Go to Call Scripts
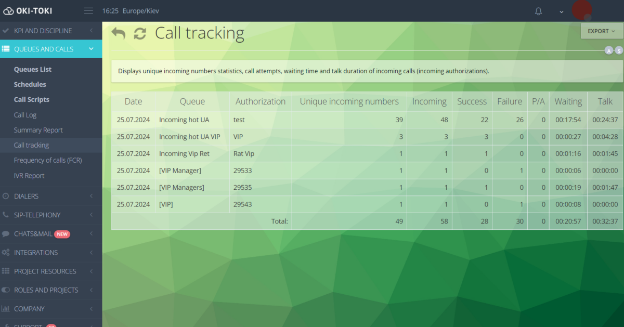Screen dimensions: 624x327 click(x=30, y=99)
